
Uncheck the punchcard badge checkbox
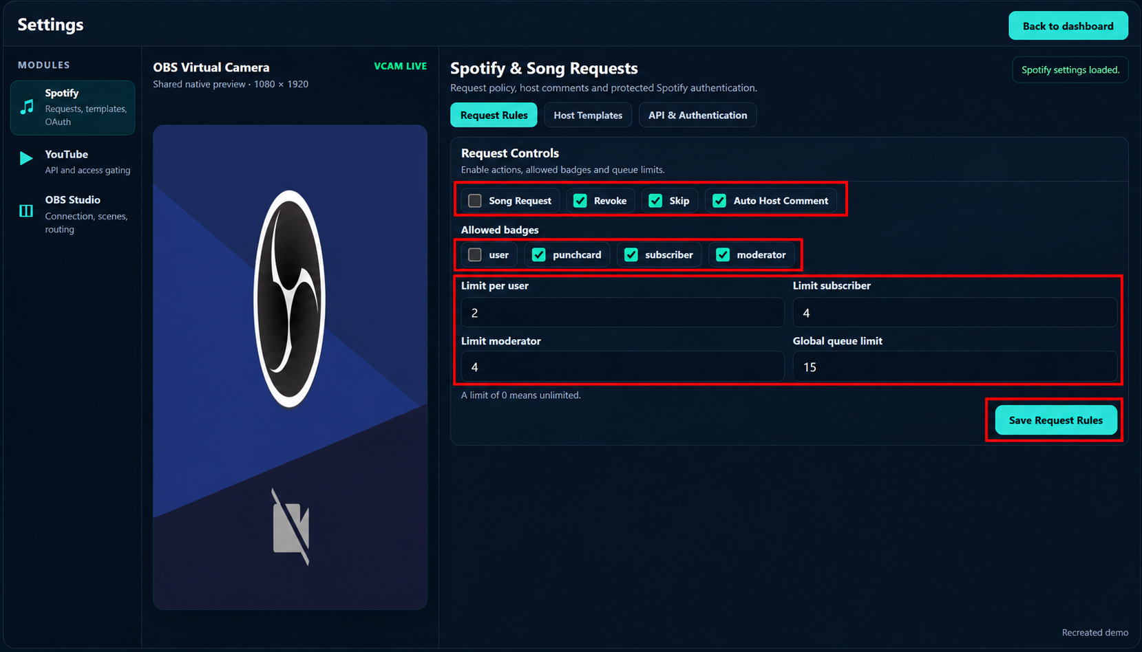[539, 255]
